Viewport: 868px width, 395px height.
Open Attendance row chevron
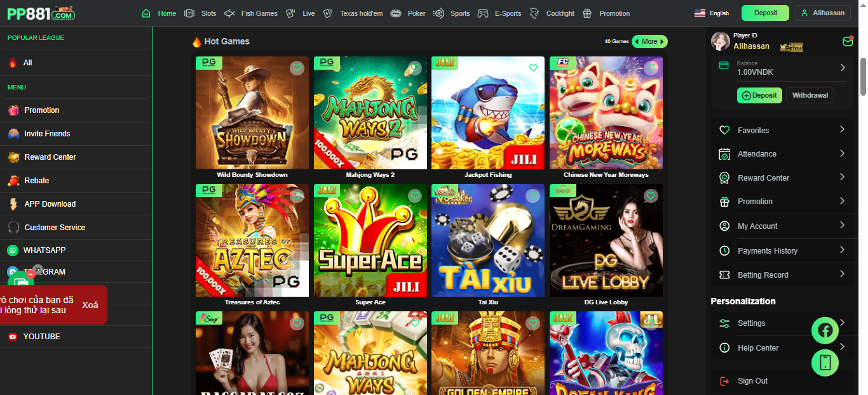(842, 153)
